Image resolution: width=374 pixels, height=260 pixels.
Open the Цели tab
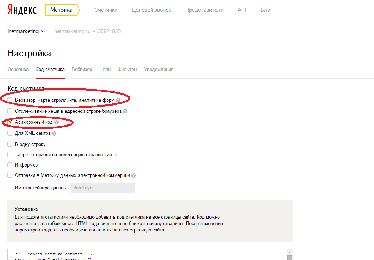pos(105,69)
